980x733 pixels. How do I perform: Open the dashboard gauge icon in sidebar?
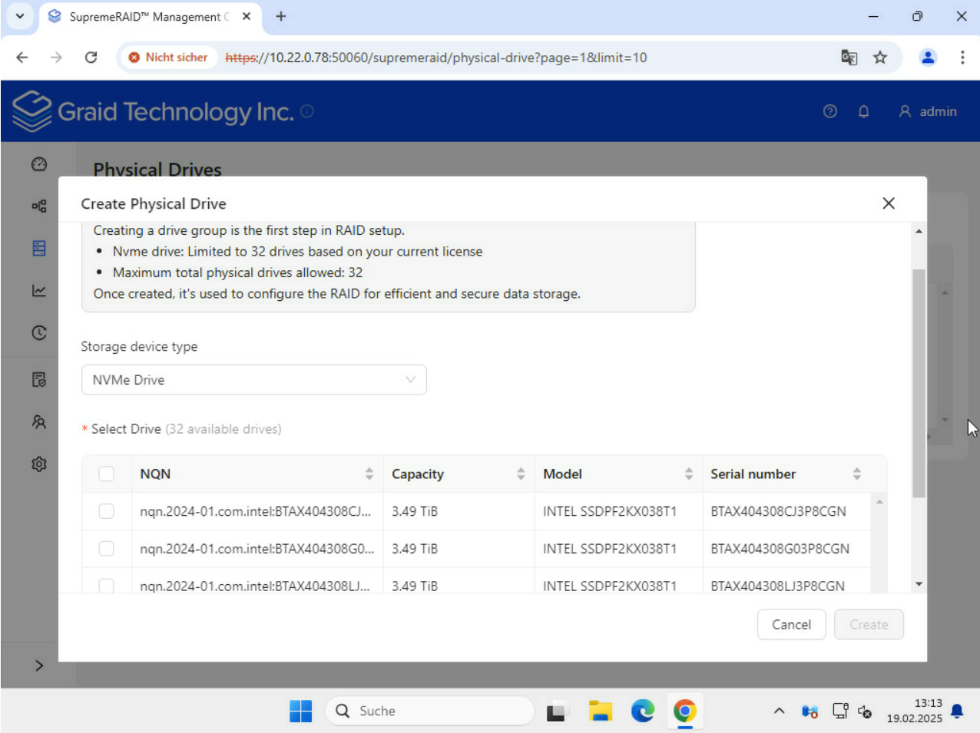[39, 164]
